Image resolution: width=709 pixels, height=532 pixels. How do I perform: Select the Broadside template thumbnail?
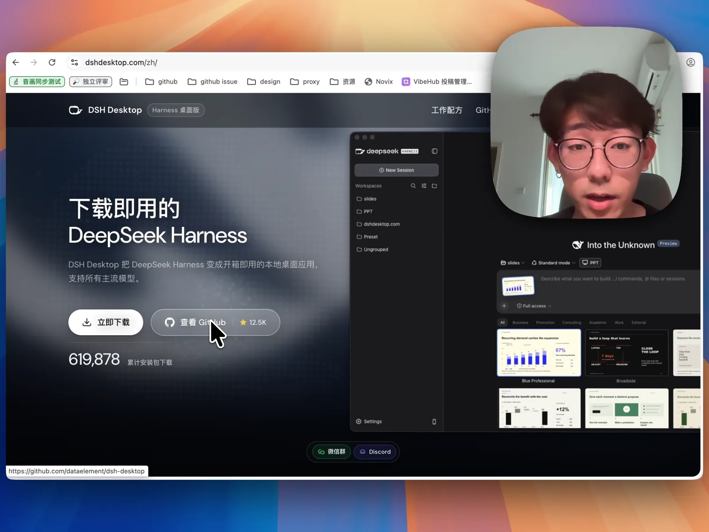626,352
